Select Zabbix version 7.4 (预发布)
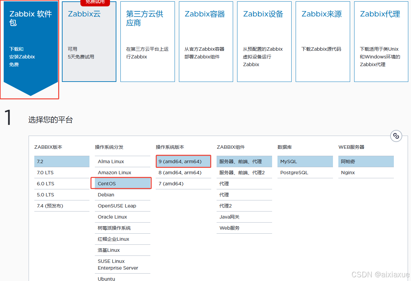This screenshot has width=411, height=281. (62, 206)
